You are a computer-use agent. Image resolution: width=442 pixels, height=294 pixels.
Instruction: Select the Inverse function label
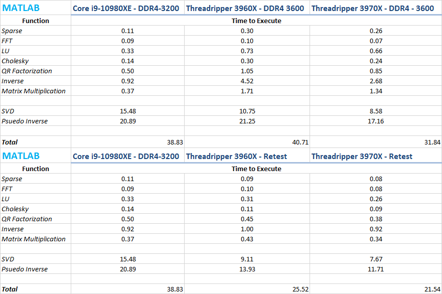[x=14, y=81]
